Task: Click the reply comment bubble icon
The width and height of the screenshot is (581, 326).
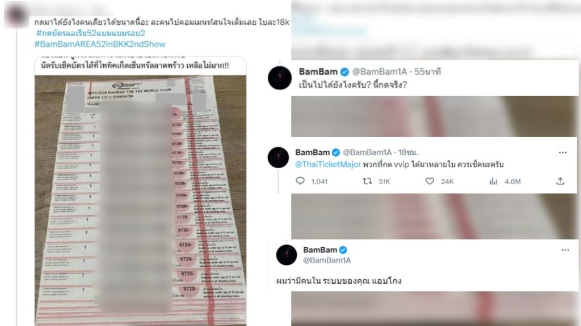Action: coord(300,181)
